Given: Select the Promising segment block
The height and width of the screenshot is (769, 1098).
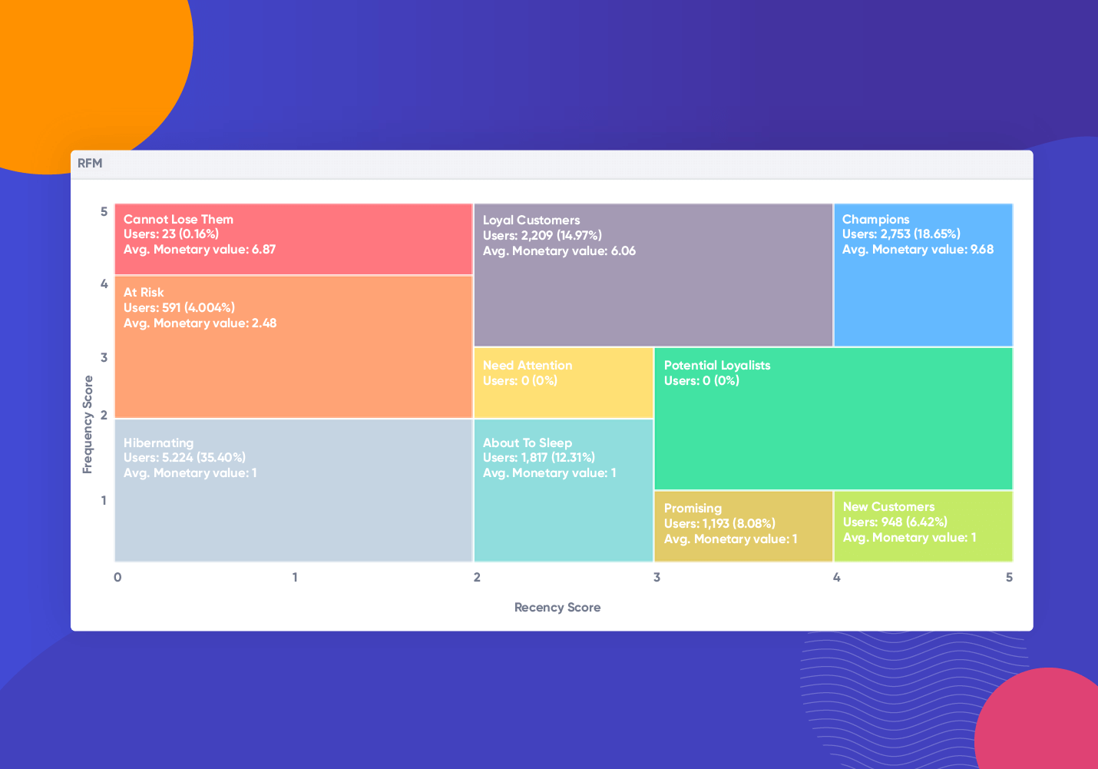Looking at the screenshot, I should pyautogui.click(x=743, y=526).
